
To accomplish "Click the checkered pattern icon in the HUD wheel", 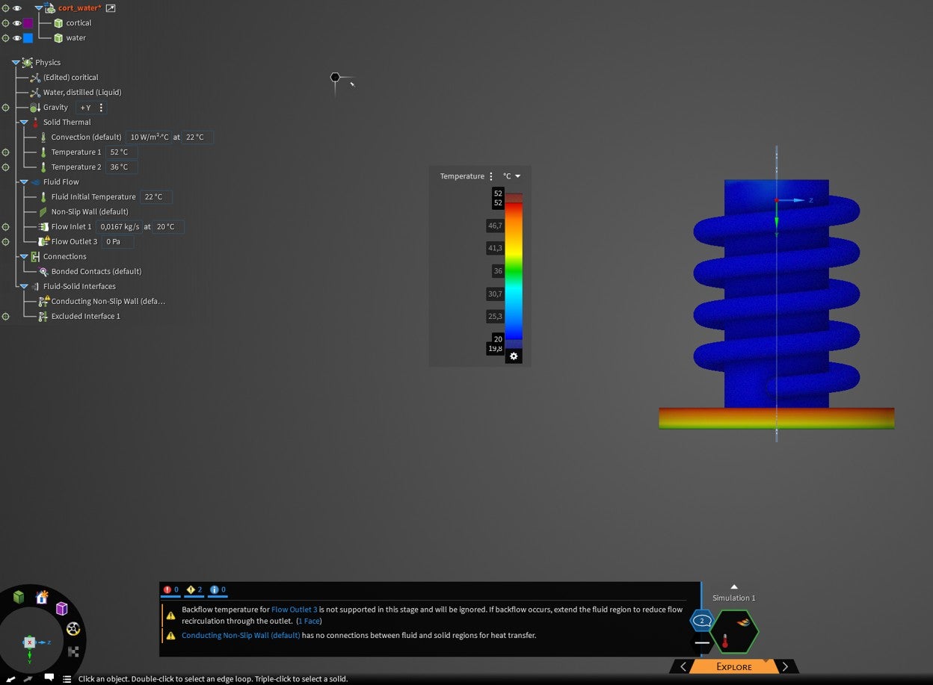I will 73,651.
